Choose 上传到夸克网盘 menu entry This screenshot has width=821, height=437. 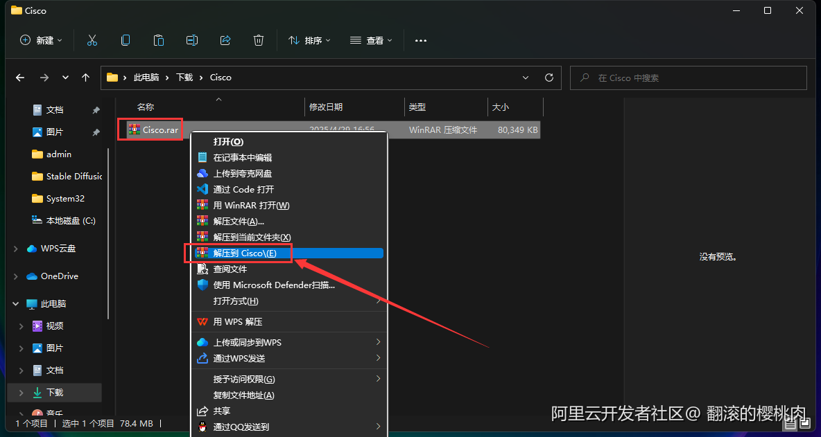pyautogui.click(x=289, y=174)
